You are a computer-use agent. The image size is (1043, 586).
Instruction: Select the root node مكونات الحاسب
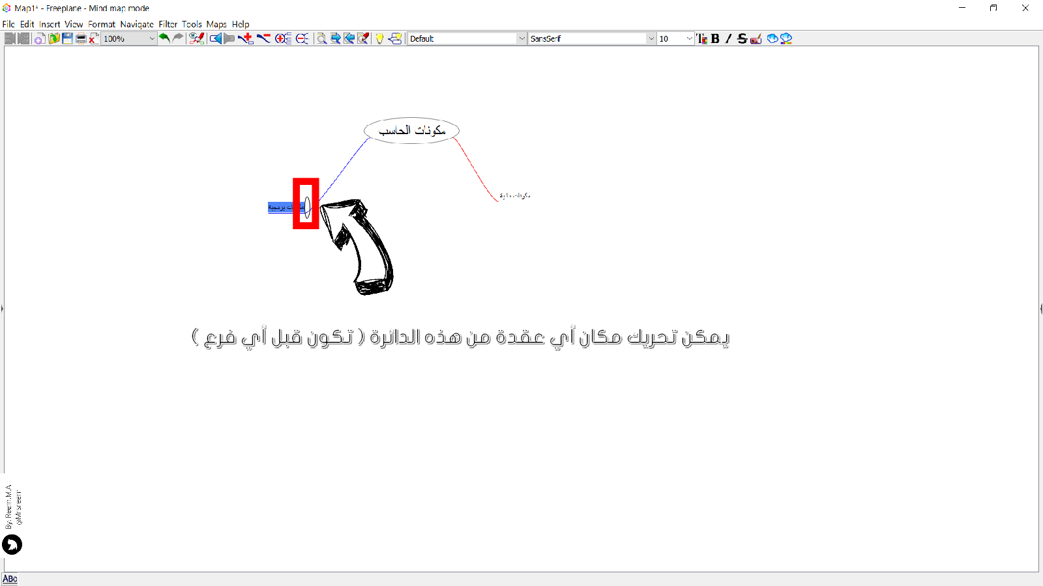pos(411,131)
